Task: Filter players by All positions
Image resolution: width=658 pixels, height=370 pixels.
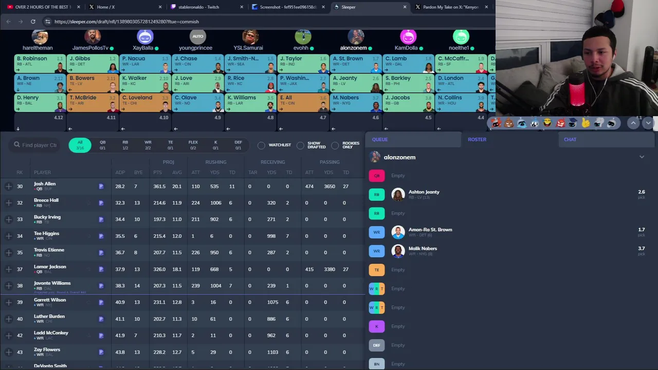Action: pyautogui.click(x=80, y=145)
